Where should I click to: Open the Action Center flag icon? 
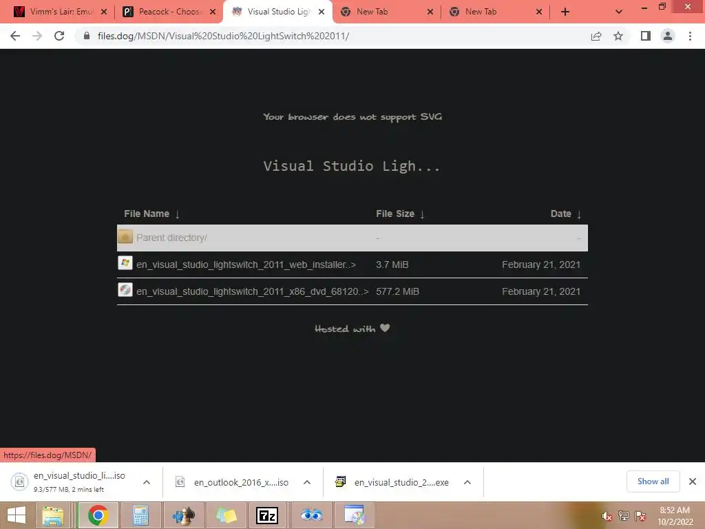pyautogui.click(x=640, y=516)
